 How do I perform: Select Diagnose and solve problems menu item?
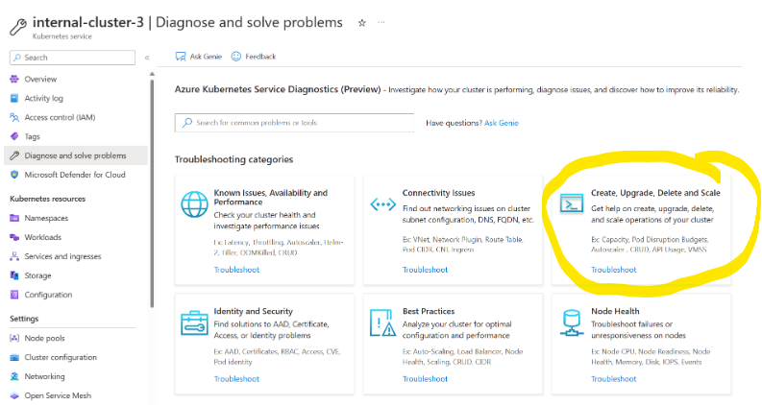(x=75, y=155)
